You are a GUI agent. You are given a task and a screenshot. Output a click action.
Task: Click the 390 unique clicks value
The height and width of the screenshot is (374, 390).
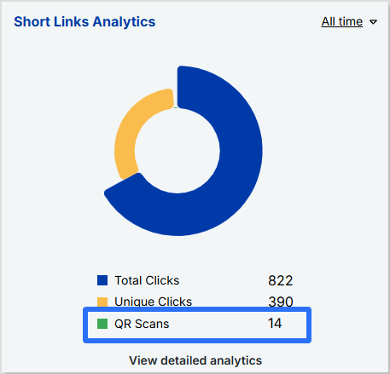click(x=281, y=302)
